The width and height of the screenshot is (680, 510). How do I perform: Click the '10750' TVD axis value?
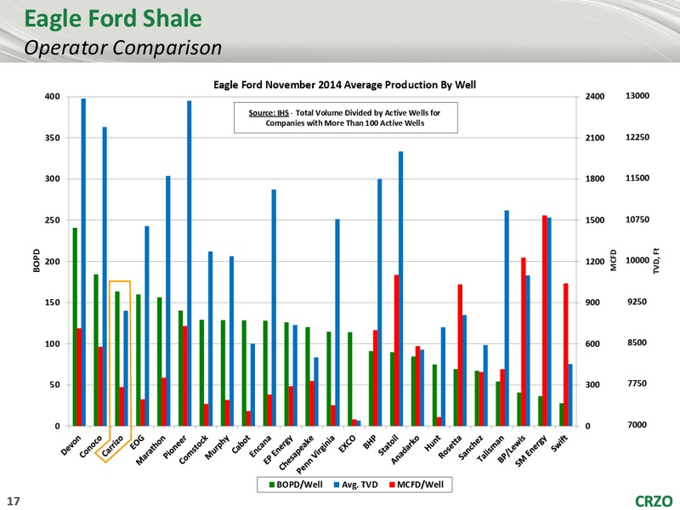click(x=637, y=219)
